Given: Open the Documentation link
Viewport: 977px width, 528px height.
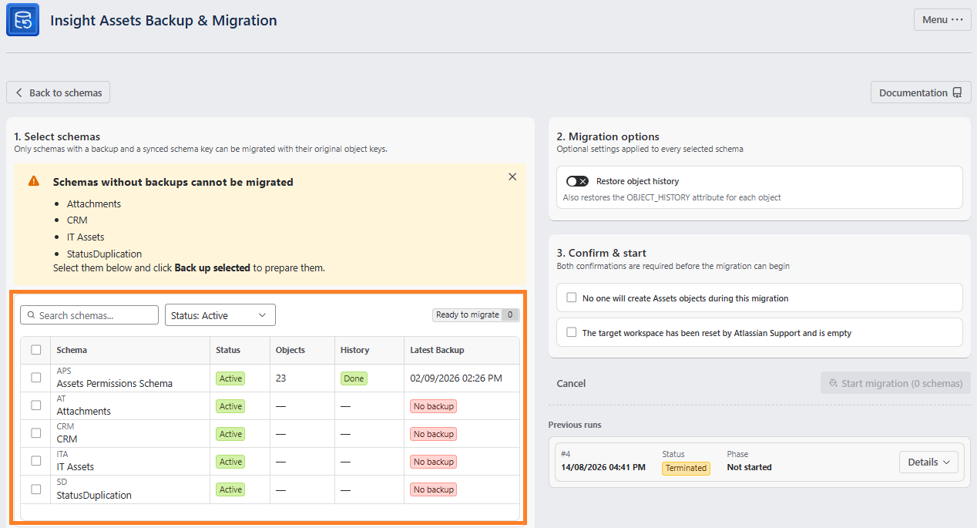Looking at the screenshot, I should point(921,92).
